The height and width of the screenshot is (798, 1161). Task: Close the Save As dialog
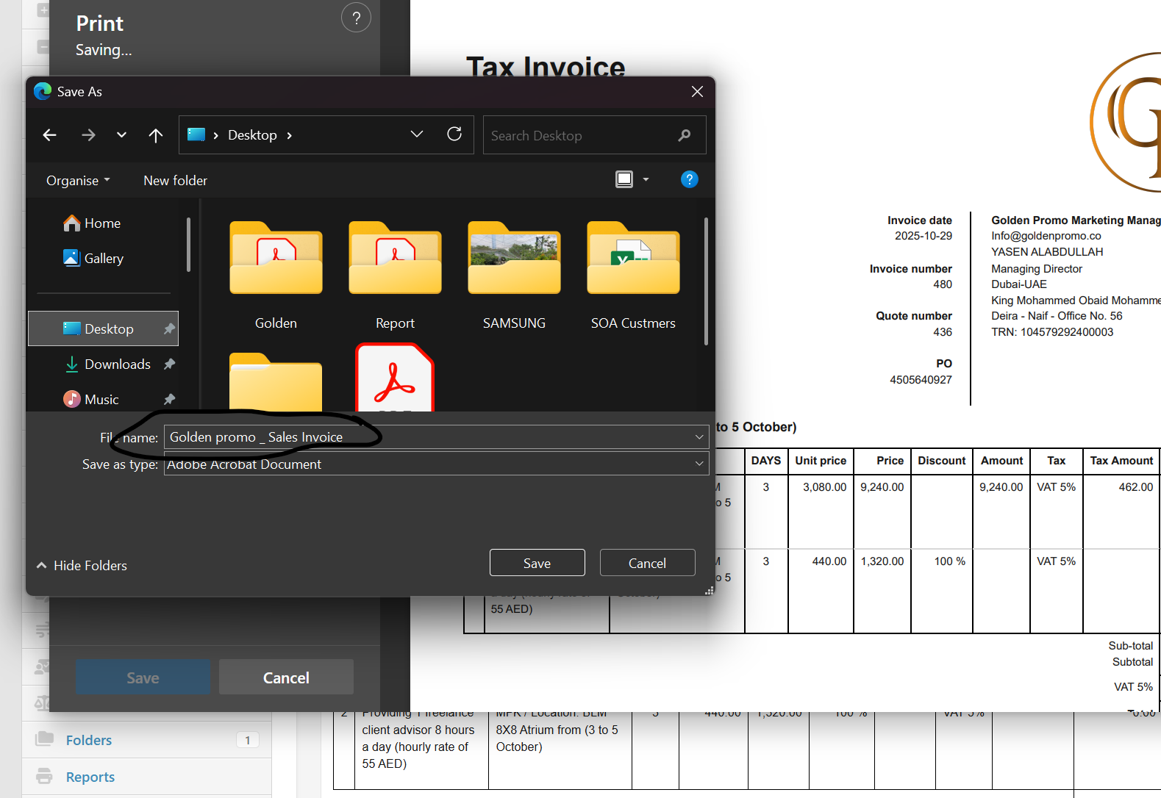point(697,92)
